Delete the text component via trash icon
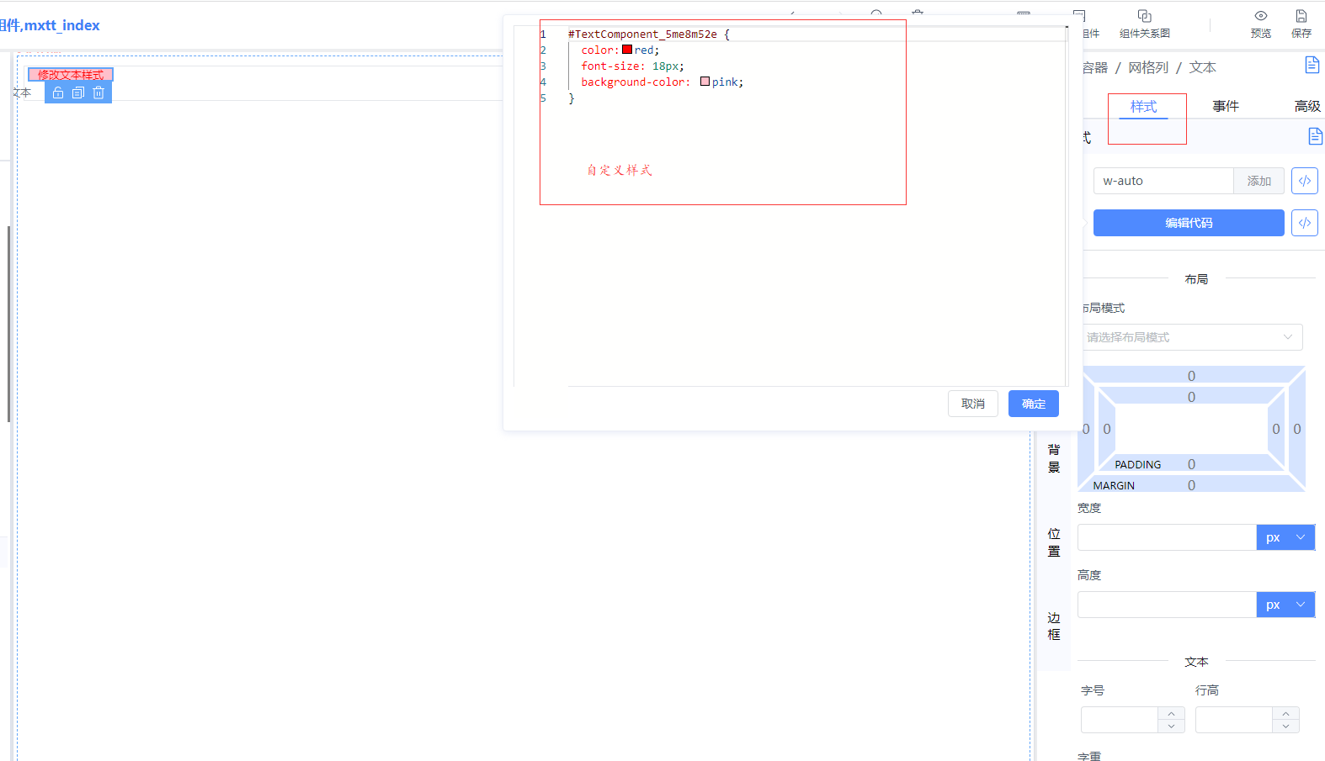The height and width of the screenshot is (761, 1325). (x=98, y=92)
